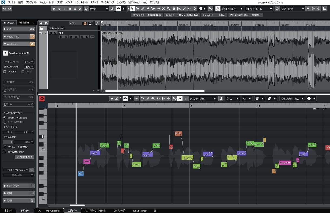Image resolution: width=330 pixels, height=213 pixels.
Task: Click the setup layout icon at the far right of the top toolbar
Action: click(325, 9)
